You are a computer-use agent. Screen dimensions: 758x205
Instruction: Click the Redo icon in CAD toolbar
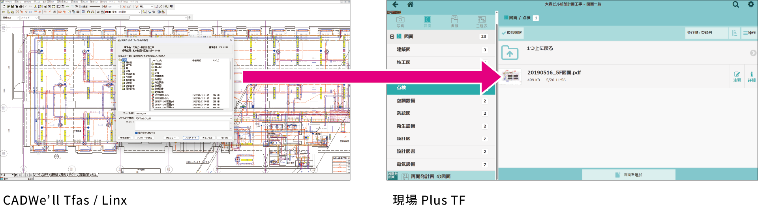(x=30, y=7)
